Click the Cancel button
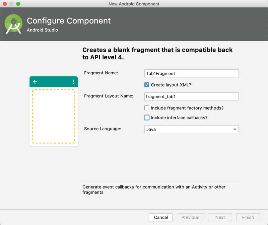Viewport: 268px width, 225px height. (161, 217)
